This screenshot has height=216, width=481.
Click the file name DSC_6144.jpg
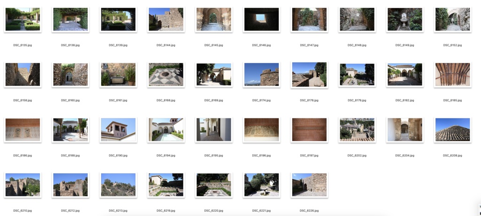166,45
